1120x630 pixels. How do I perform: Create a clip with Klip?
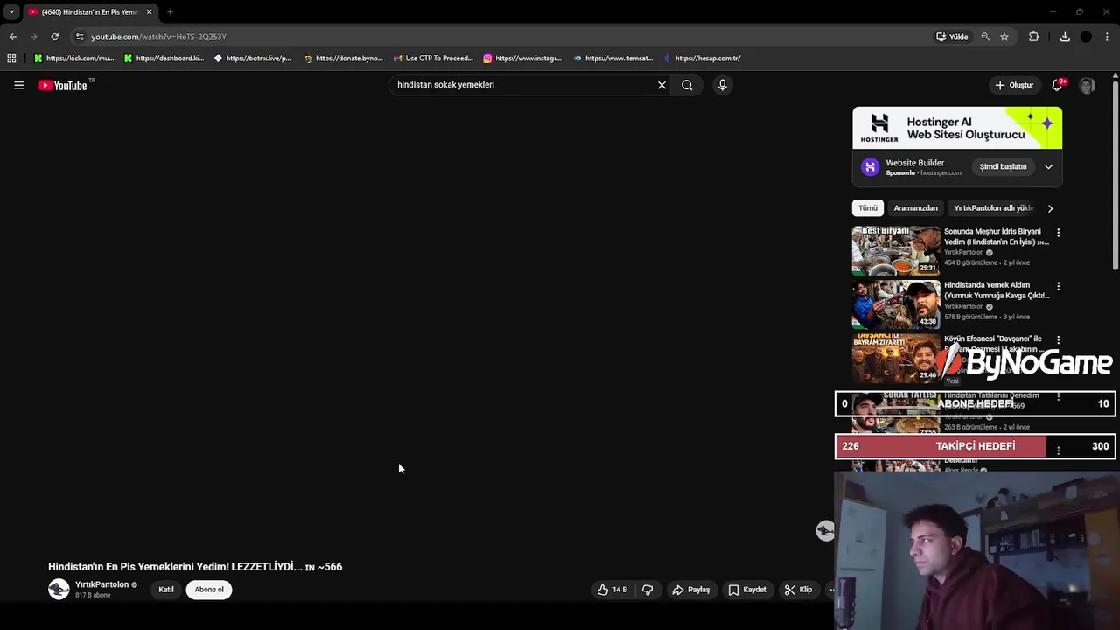[x=798, y=590]
